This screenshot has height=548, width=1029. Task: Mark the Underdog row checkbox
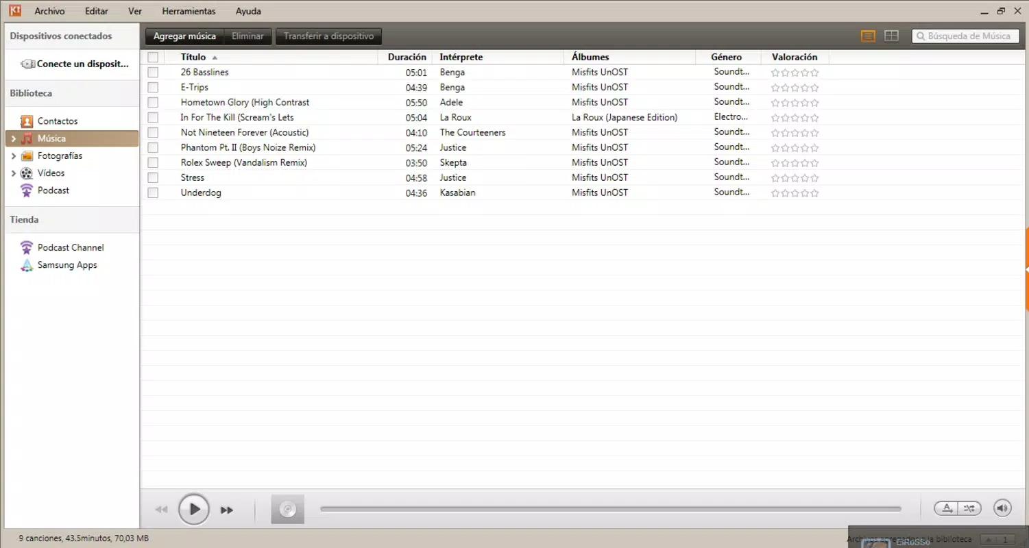153,193
